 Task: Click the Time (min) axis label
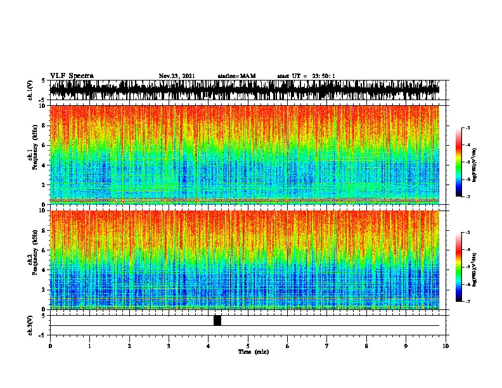click(254, 352)
